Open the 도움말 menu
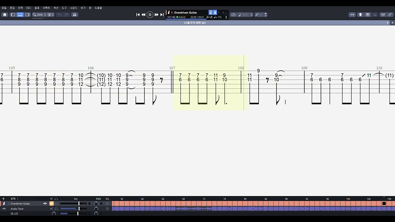Image resolution: width=395 pixels, height=222 pixels. (x=98, y=8)
